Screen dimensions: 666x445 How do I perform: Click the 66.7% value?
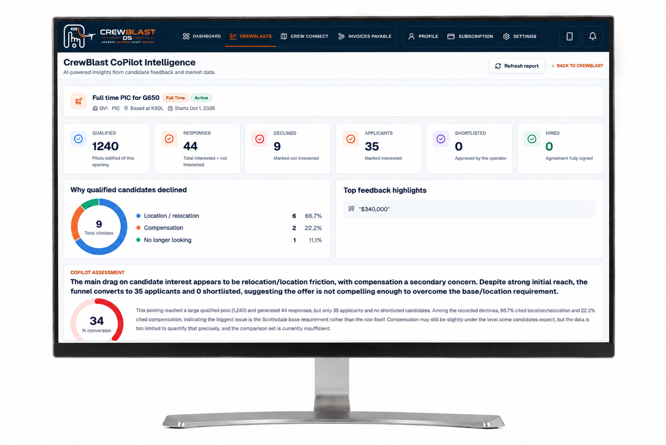coord(313,216)
